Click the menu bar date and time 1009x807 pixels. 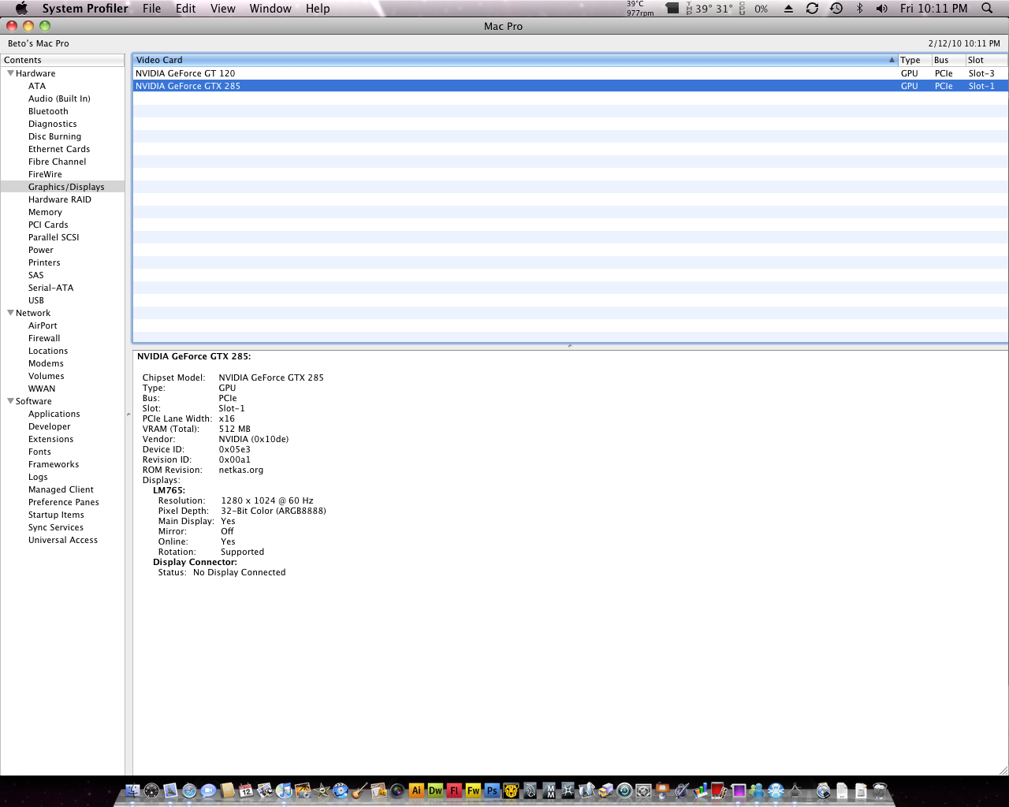tap(934, 9)
